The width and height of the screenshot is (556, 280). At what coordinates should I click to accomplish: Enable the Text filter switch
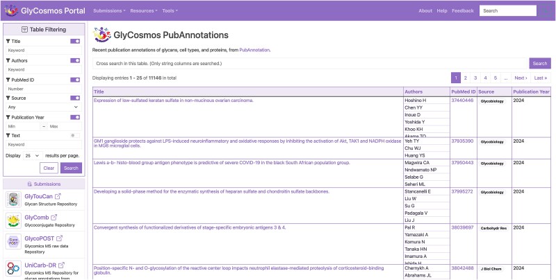75,135
